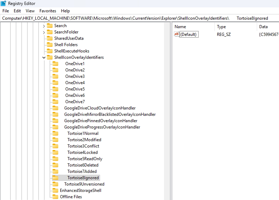The image size is (279, 200).
Task: Select the Tortoise3Conflict key label
Action: pos(83,146)
